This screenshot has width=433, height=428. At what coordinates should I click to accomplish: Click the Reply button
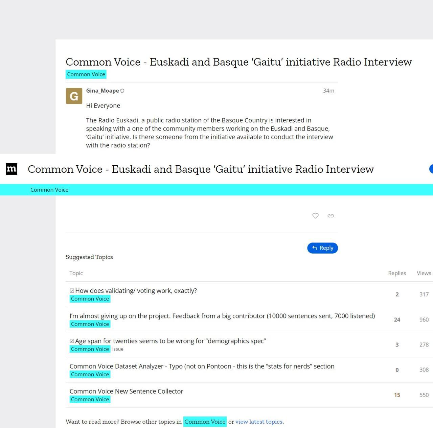tap(322, 248)
